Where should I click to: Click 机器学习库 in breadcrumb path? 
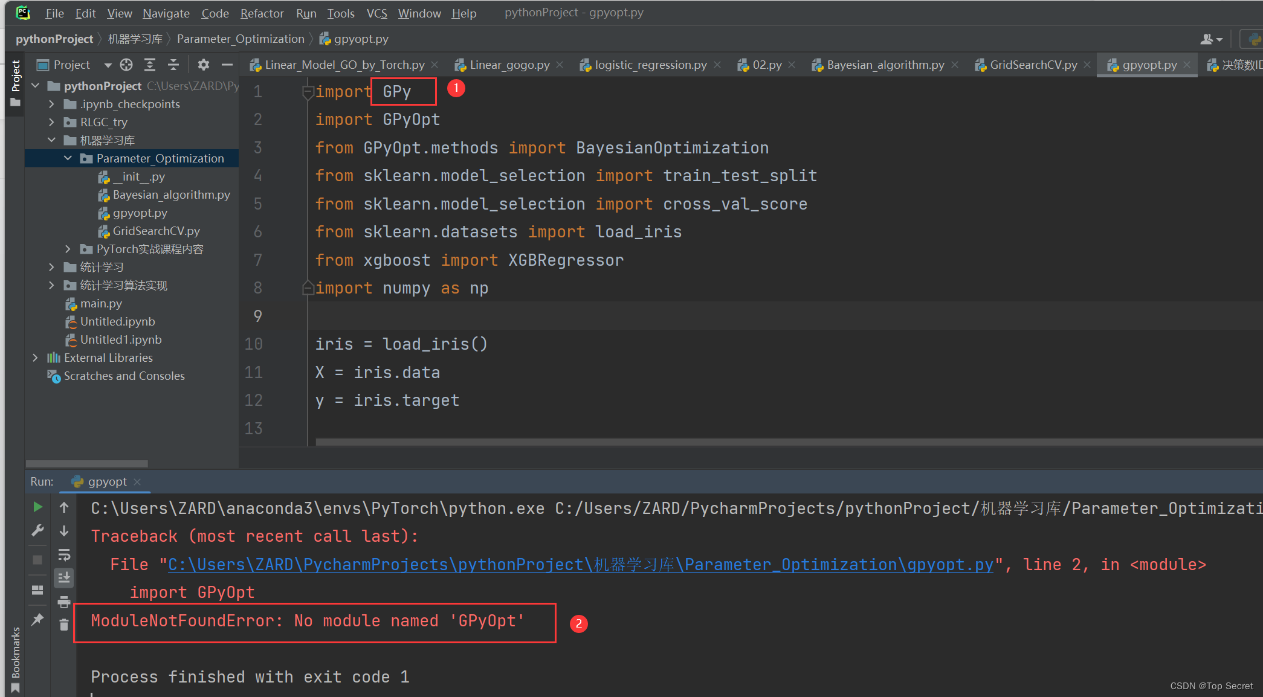135,39
